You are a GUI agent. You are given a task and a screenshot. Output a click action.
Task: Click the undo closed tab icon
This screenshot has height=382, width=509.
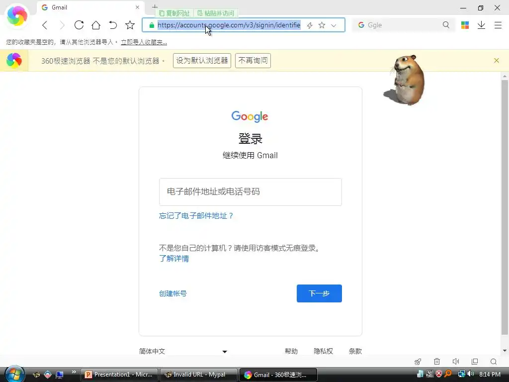click(x=113, y=25)
